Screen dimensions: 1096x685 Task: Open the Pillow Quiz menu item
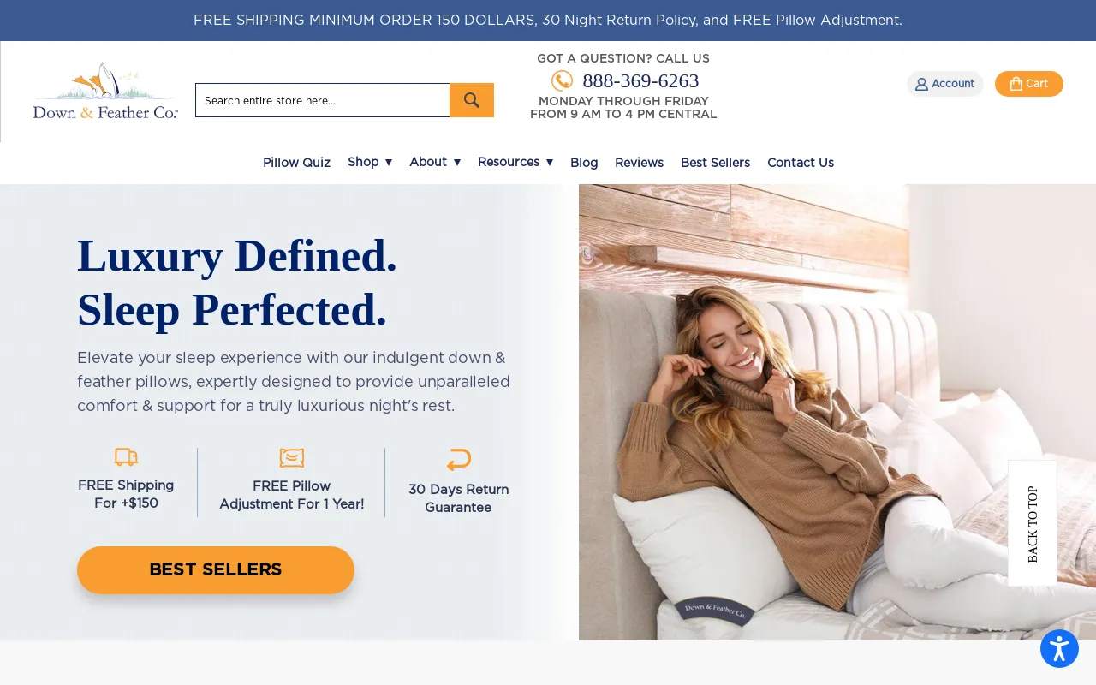tap(296, 163)
